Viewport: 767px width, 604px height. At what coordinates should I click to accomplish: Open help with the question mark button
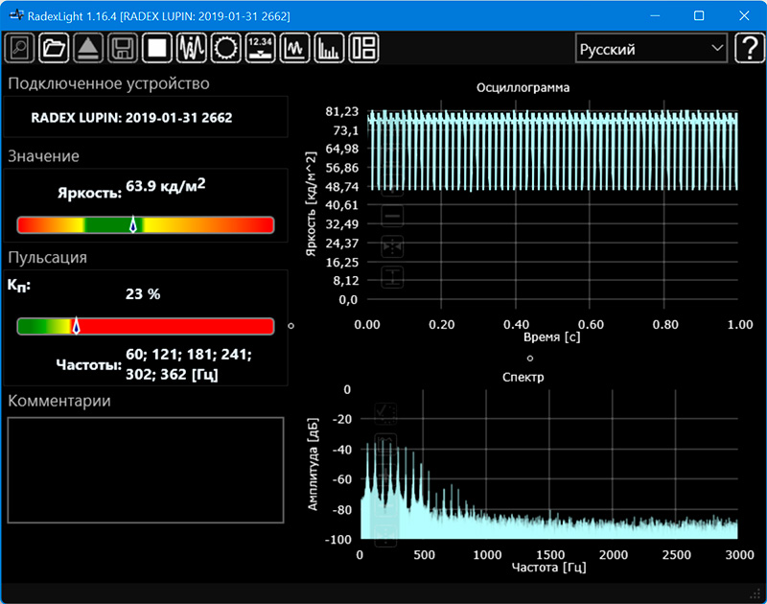(747, 49)
